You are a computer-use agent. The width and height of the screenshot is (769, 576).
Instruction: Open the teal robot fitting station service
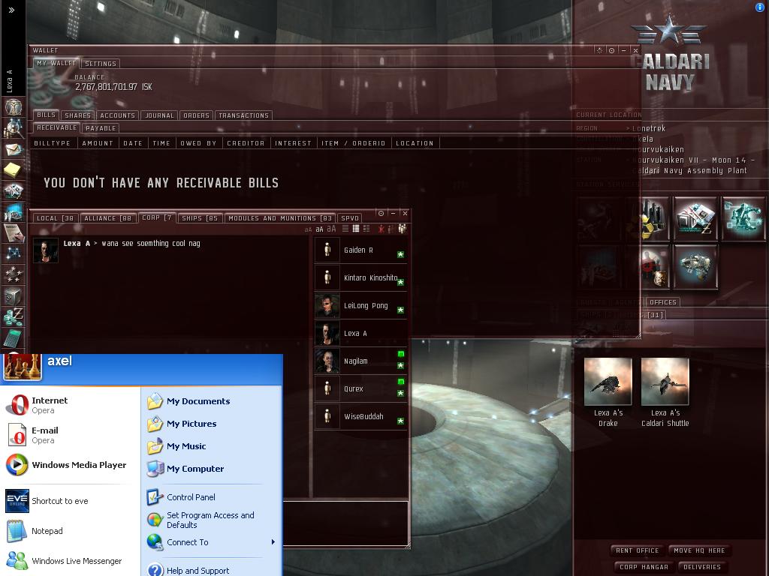tap(743, 218)
